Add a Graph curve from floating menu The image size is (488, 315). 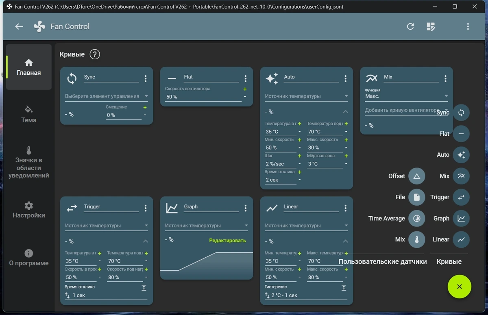461,218
